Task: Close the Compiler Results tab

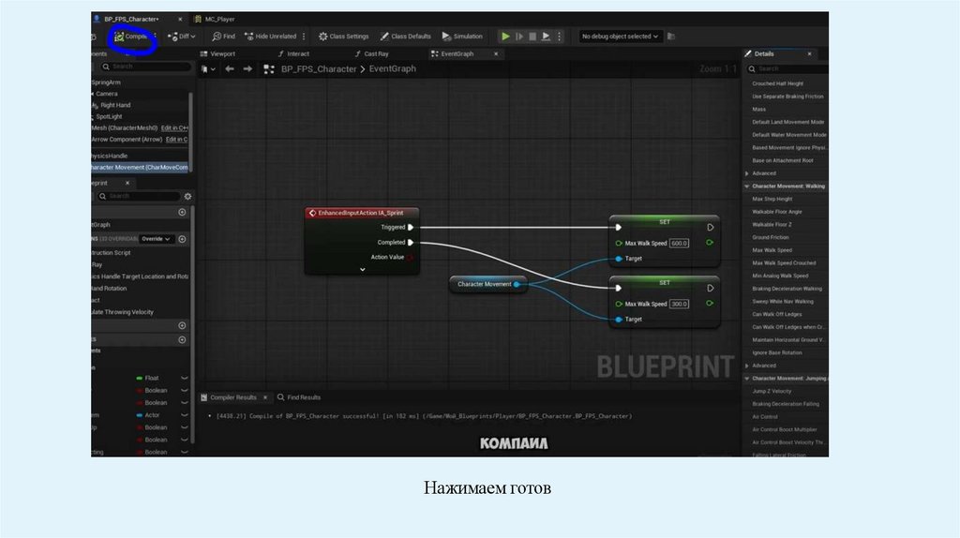Action: tap(265, 397)
